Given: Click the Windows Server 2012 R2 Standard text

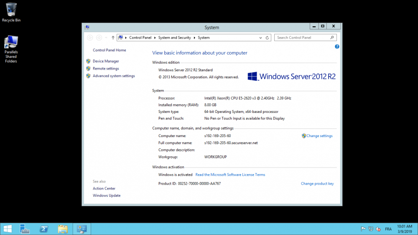Looking at the screenshot, I should (x=186, y=70).
